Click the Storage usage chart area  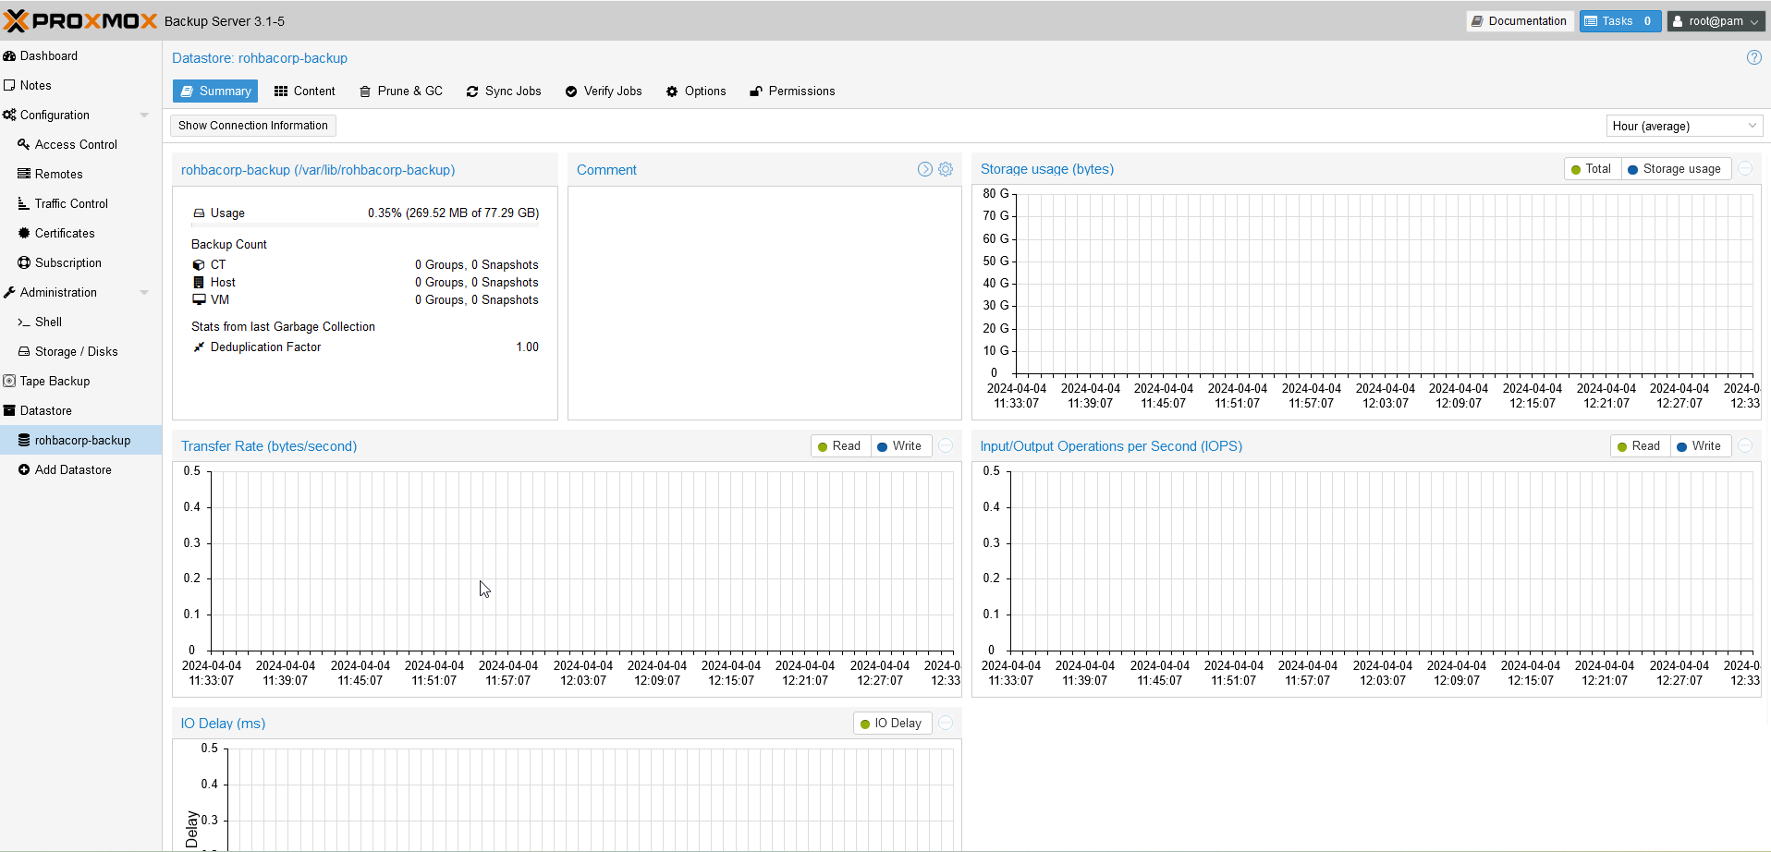point(1385,284)
